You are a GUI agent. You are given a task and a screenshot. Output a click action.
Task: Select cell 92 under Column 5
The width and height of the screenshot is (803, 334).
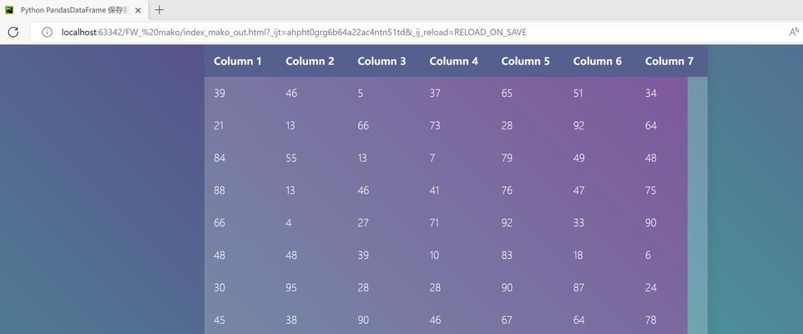pyautogui.click(x=507, y=223)
